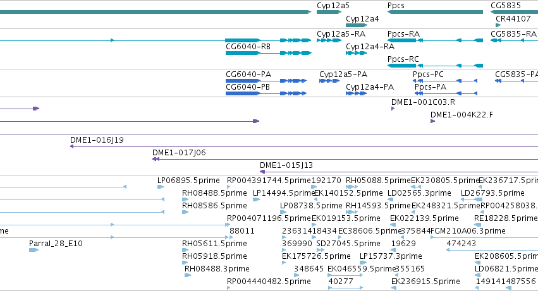Open the Cyp12a4 gene feature
This screenshot has width=538, height=291.
click(357, 25)
